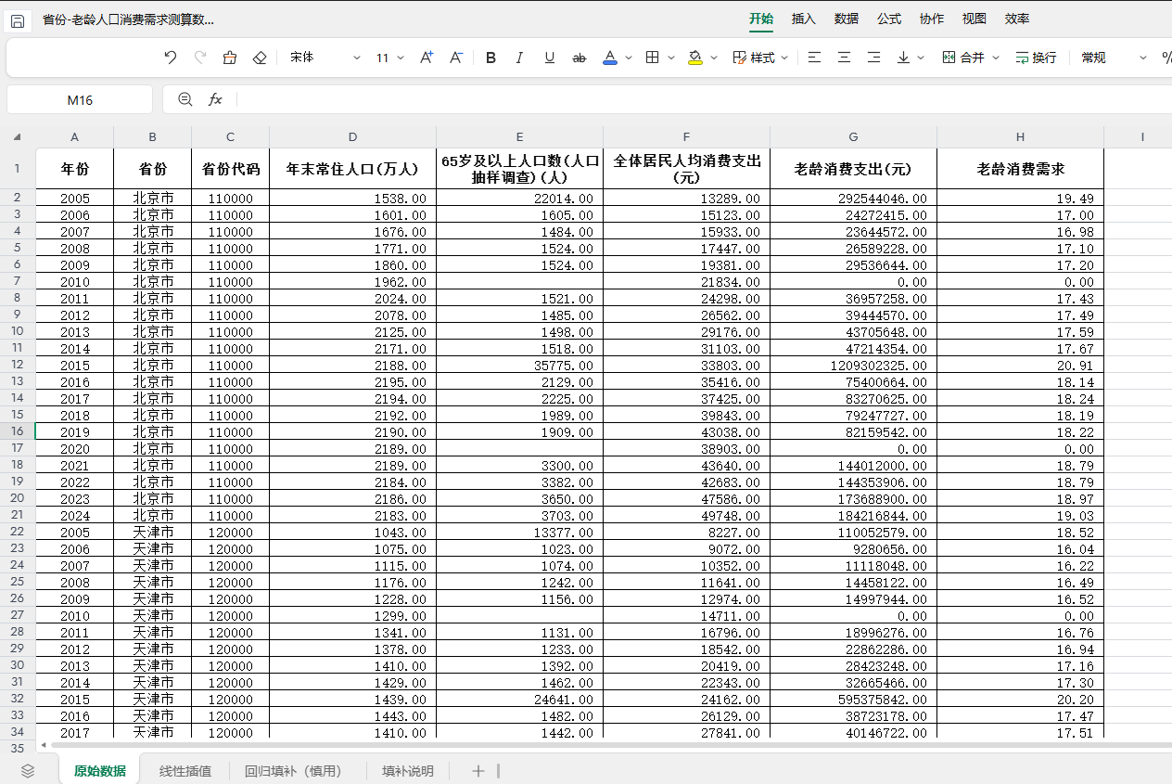Click the zoom magnifier icon in formula bar
Viewport: 1172px width, 784px height.
[185, 99]
